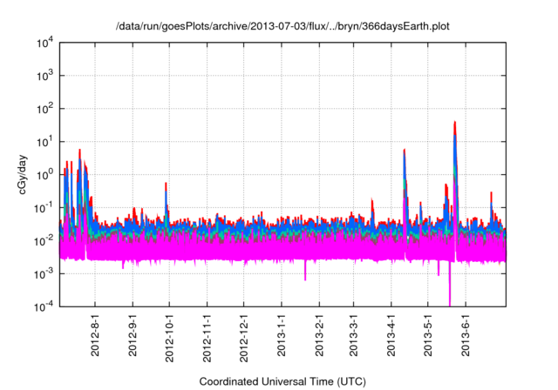This screenshot has height=390, width=558.
Task: Select the 2012-9-1 date tick label
Action: [x=133, y=335]
